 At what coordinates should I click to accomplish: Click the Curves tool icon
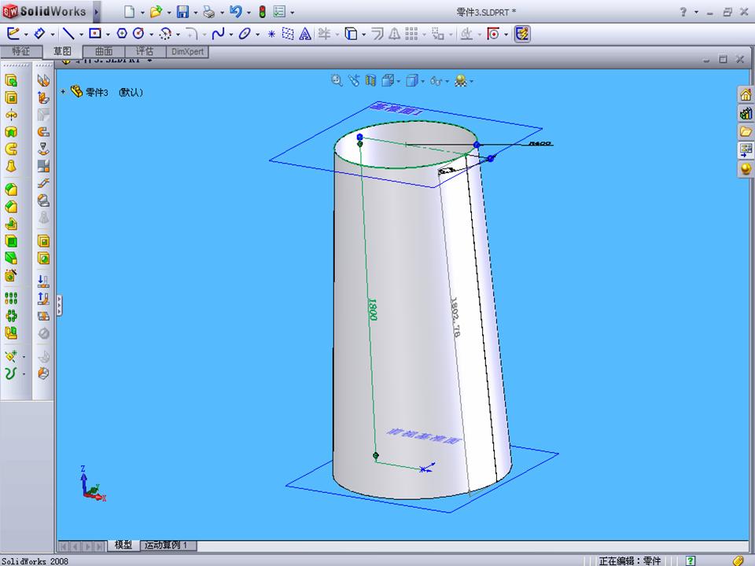click(x=11, y=373)
